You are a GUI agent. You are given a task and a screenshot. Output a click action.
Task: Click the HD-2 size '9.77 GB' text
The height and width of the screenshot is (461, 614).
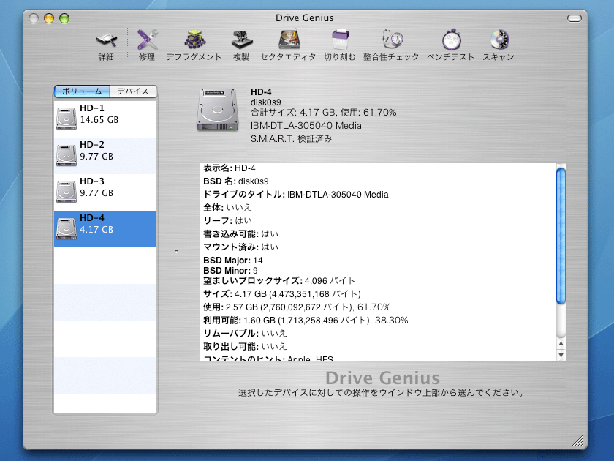coord(96,157)
